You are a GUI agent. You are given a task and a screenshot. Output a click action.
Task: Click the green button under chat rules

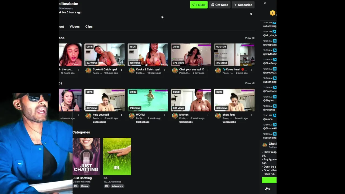click(x=269, y=180)
